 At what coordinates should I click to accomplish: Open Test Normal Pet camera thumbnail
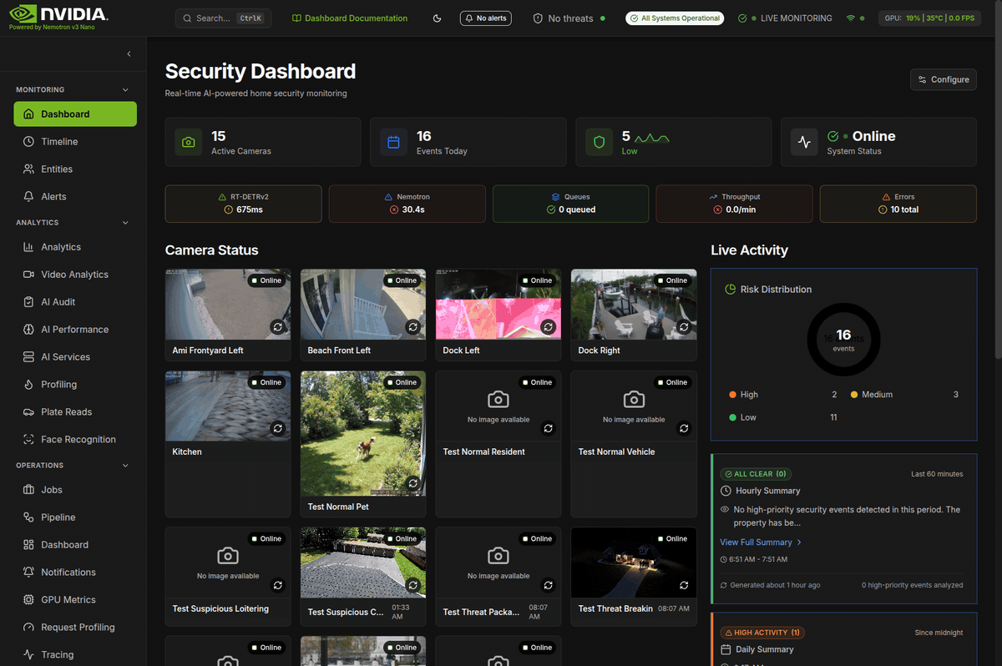(x=363, y=434)
